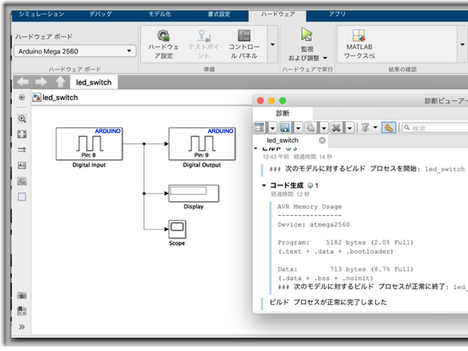Click the clear diagnostics X icon
468x351 pixels.
[336, 128]
